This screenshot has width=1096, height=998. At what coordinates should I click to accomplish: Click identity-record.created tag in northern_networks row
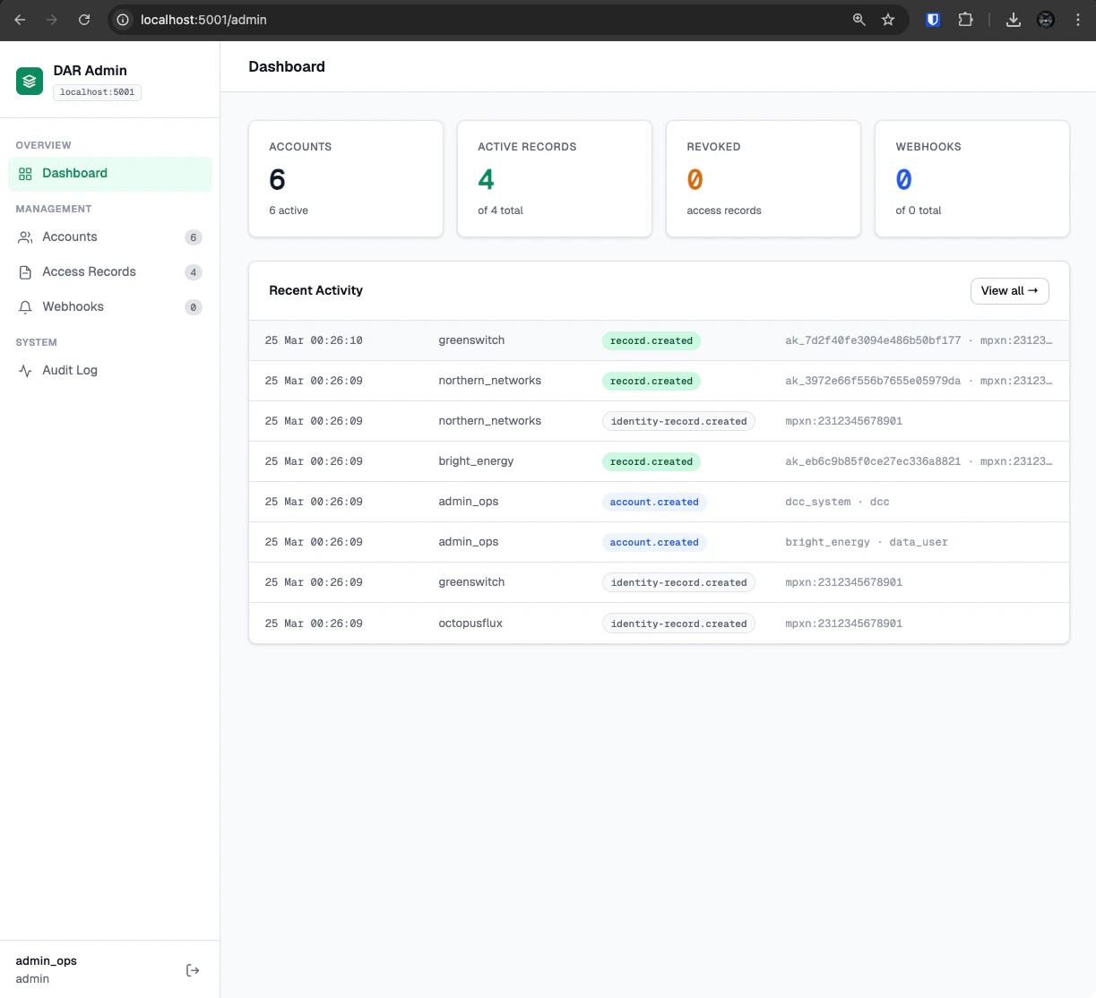pyautogui.click(x=678, y=422)
